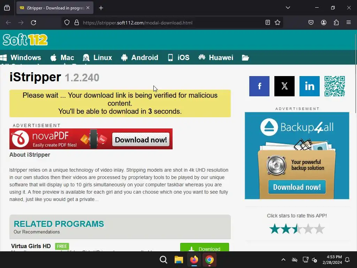The width and height of the screenshot is (357, 268).
Task: Rate the app one star
Action: (275, 229)
